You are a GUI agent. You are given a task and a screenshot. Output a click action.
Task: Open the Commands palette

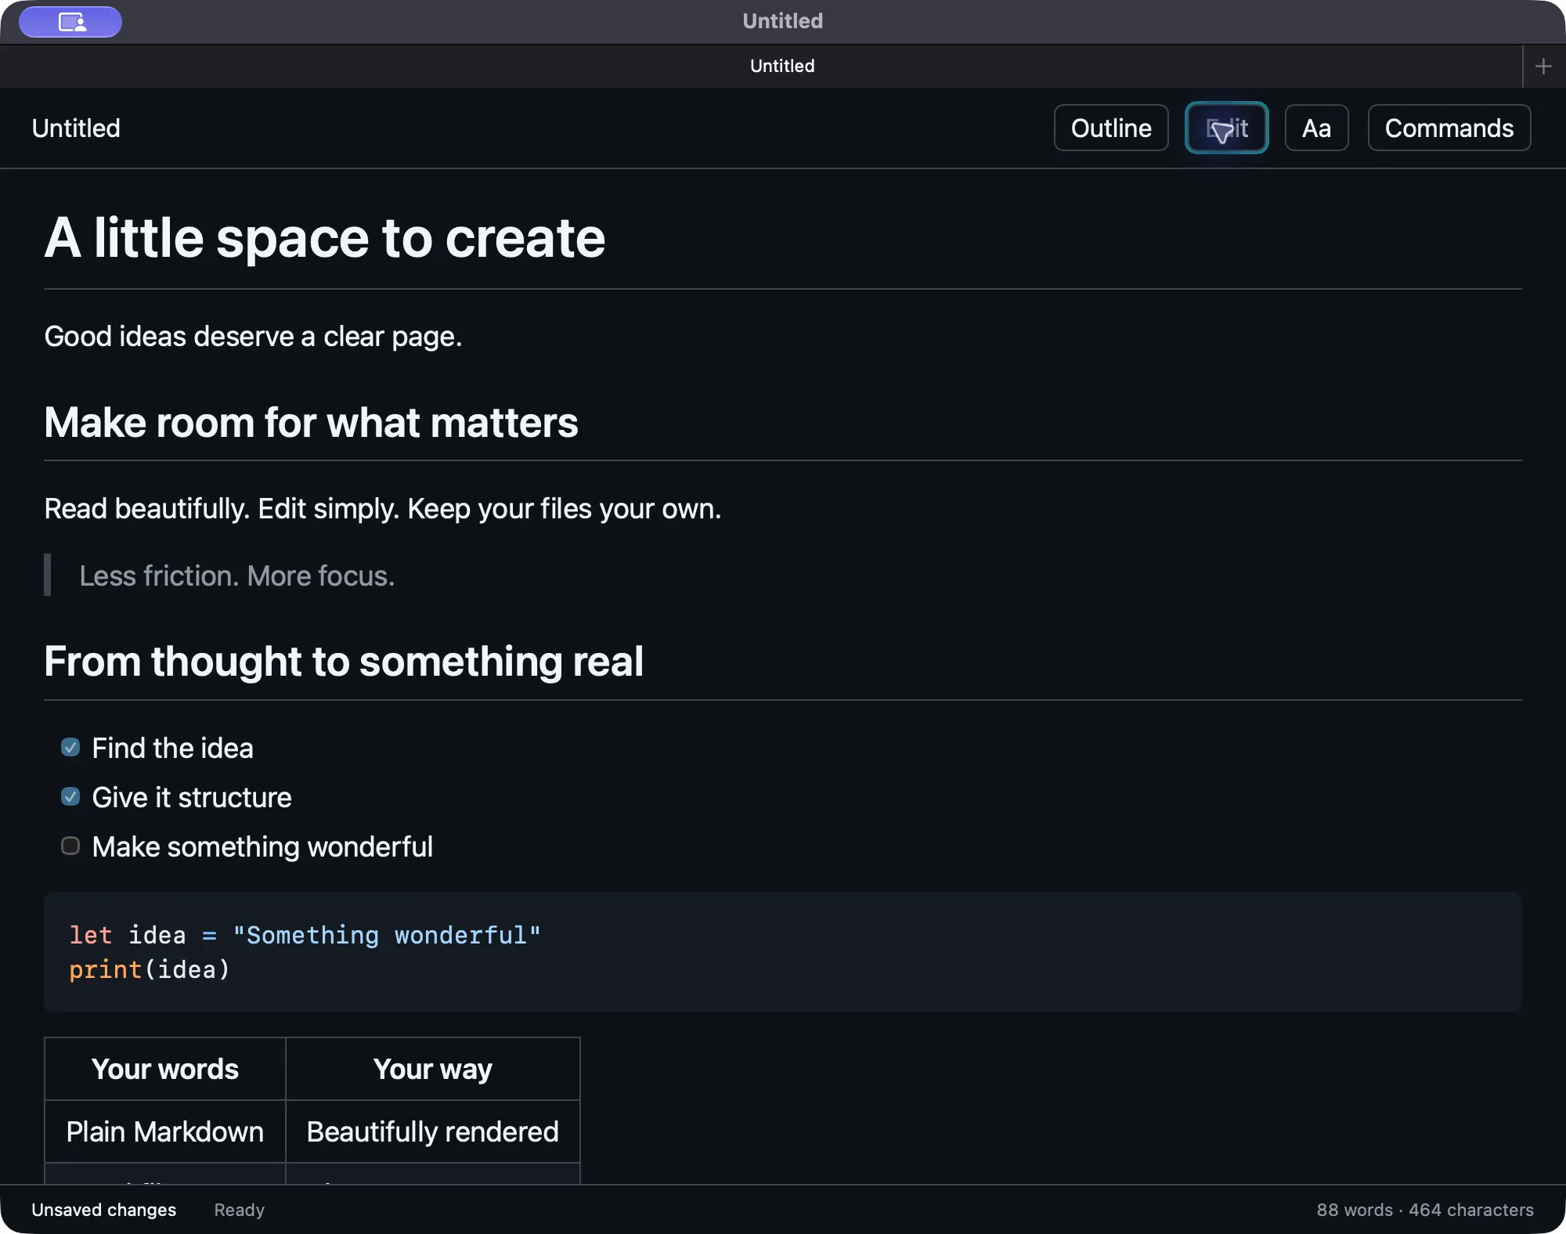click(1449, 128)
